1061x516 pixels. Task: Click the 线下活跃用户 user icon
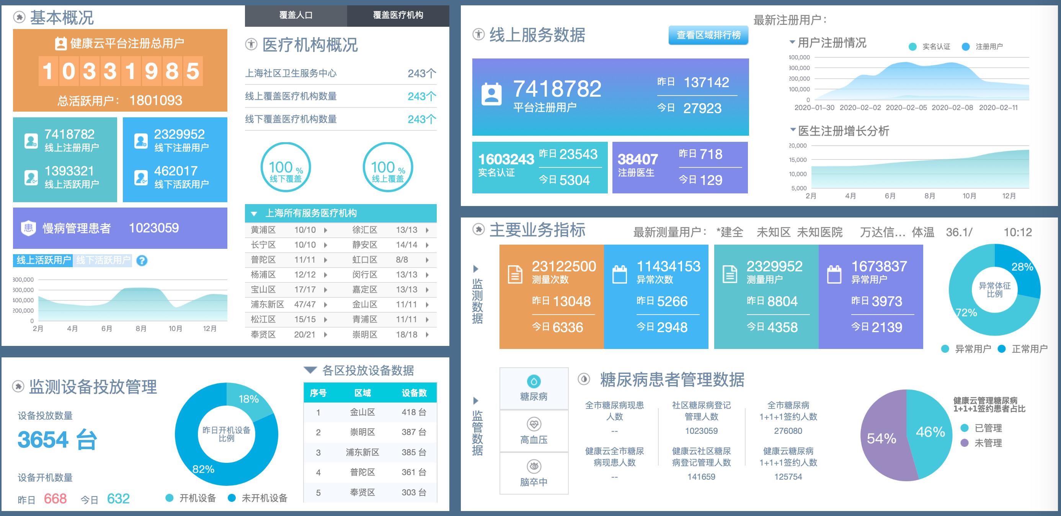141,178
